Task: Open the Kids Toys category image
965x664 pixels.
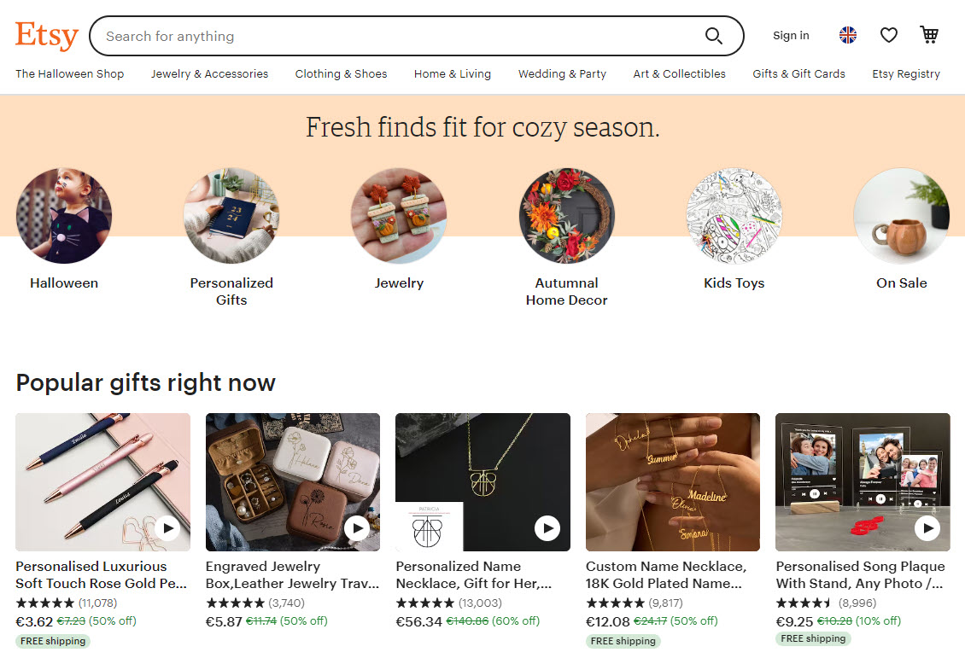Action: coord(734,216)
